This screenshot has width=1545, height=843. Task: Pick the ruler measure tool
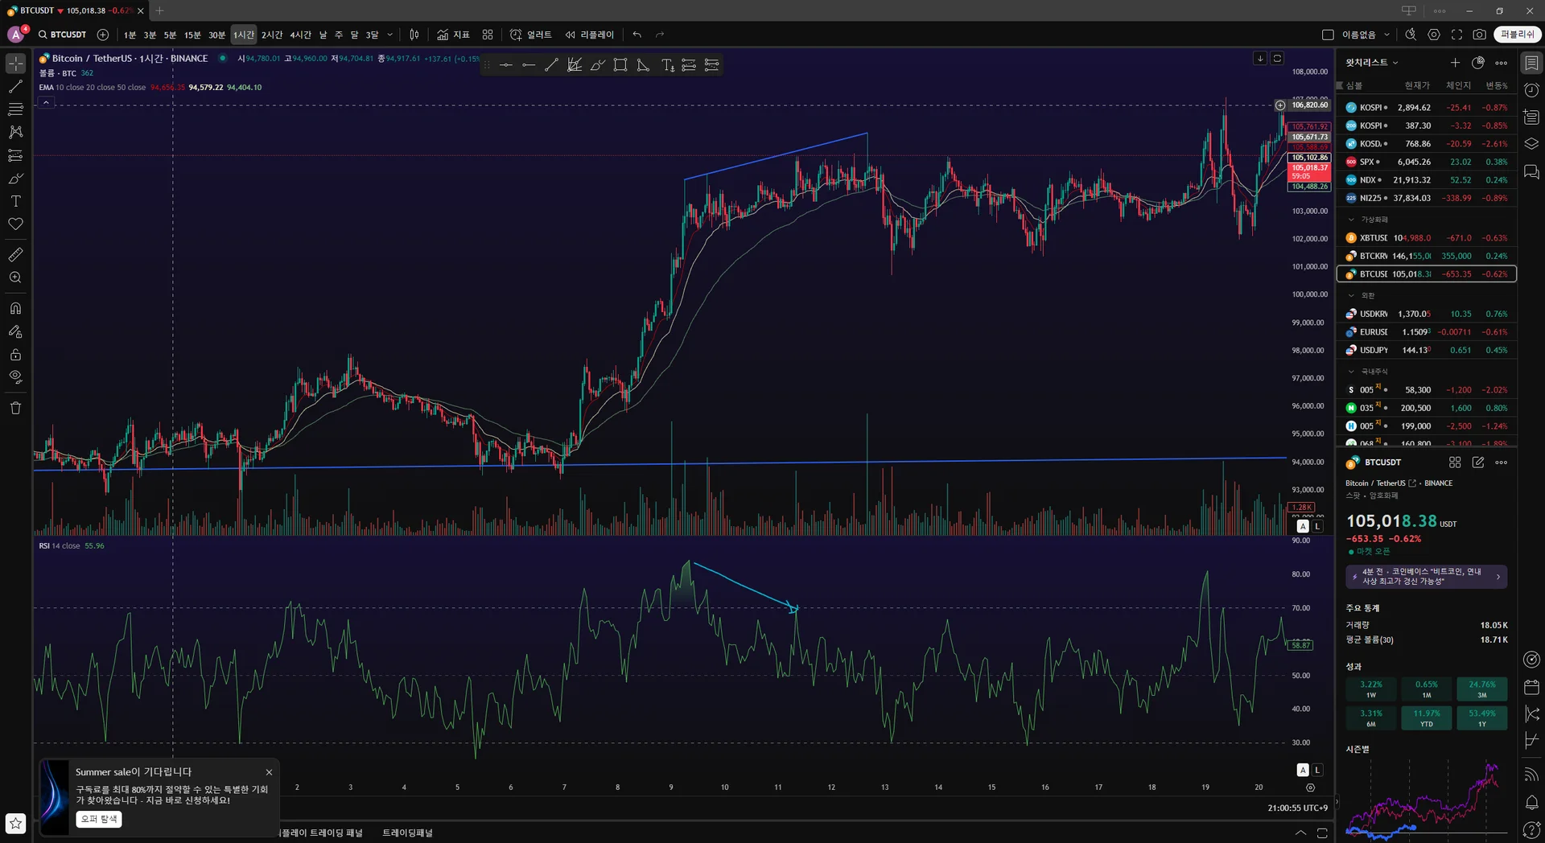[15, 255]
